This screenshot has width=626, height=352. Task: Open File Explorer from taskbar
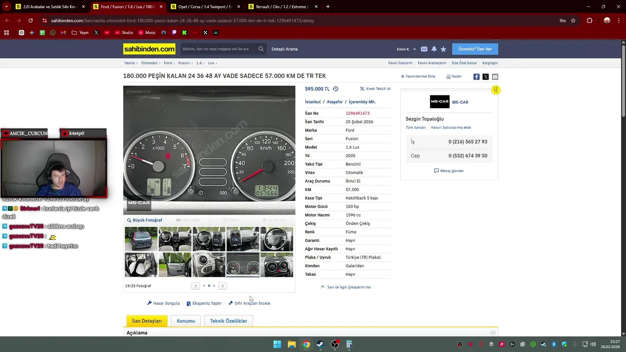coord(291,344)
